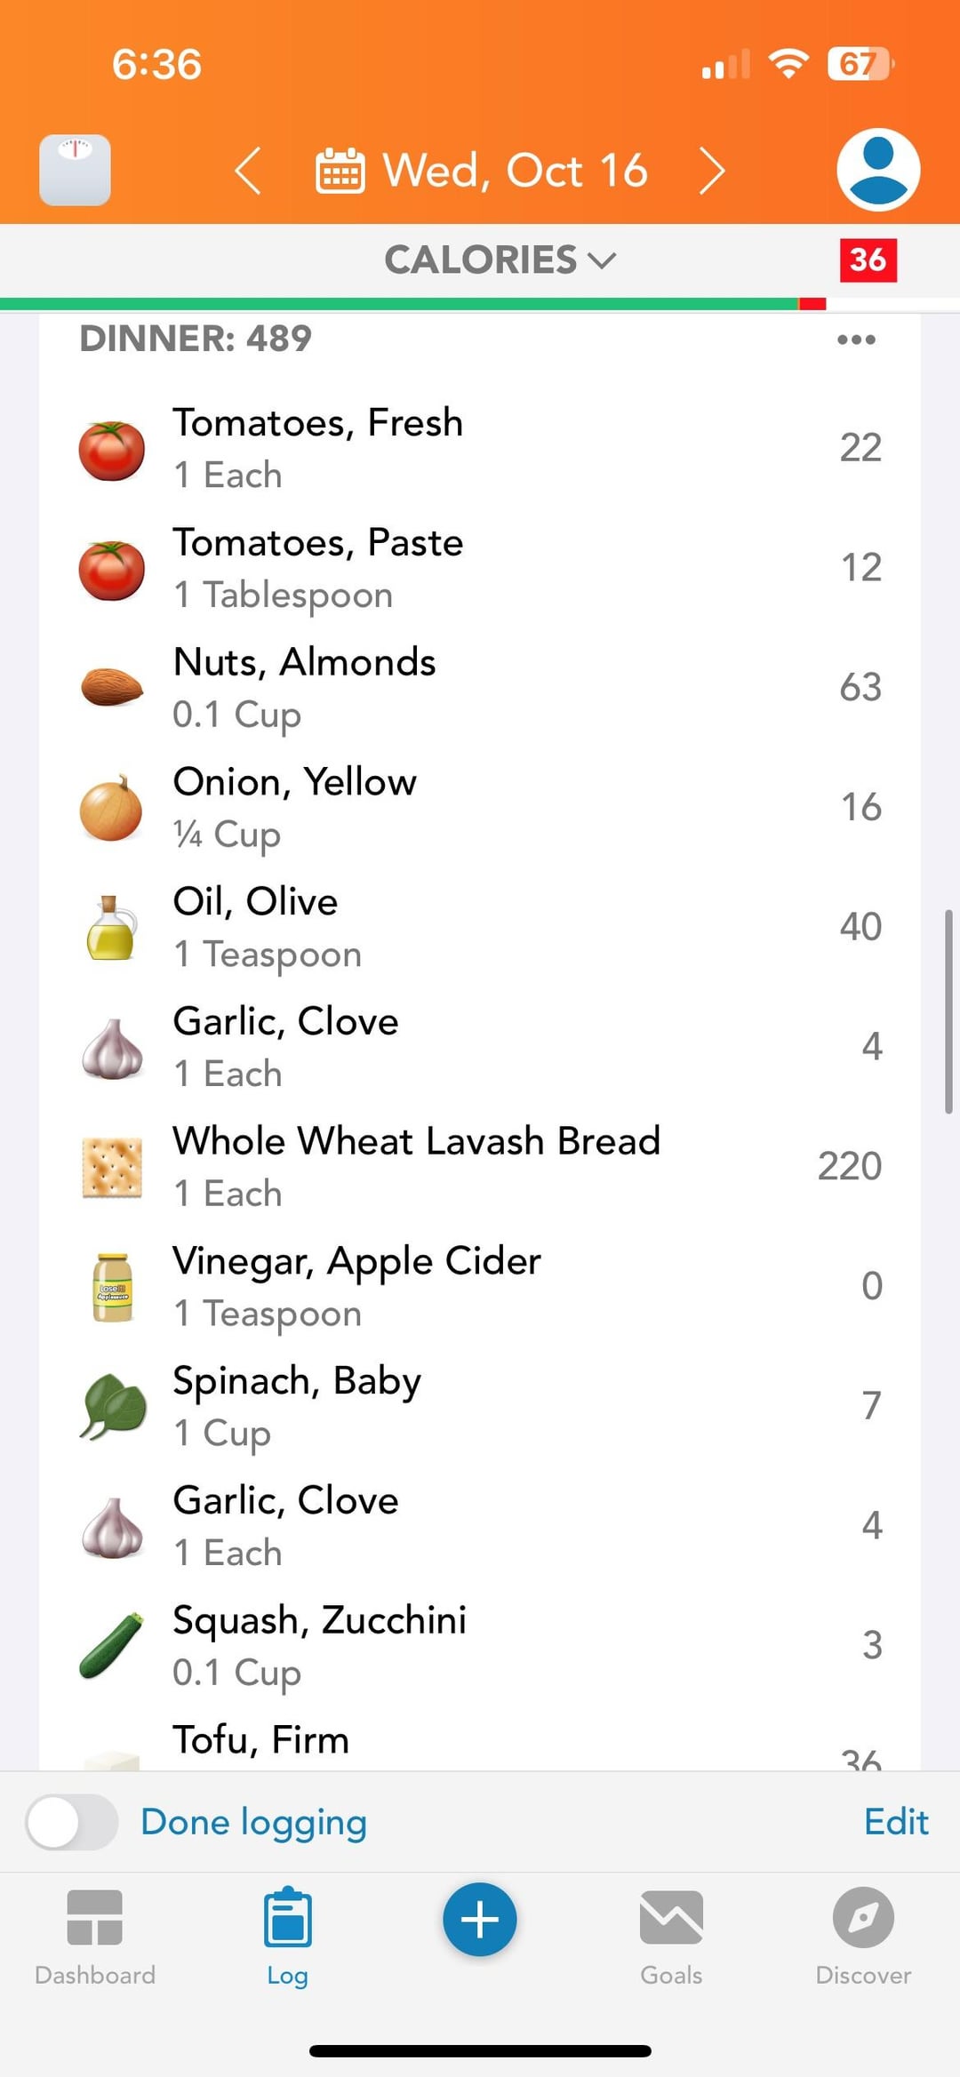
Task: Go to the previous day arrow
Action: [x=249, y=171]
